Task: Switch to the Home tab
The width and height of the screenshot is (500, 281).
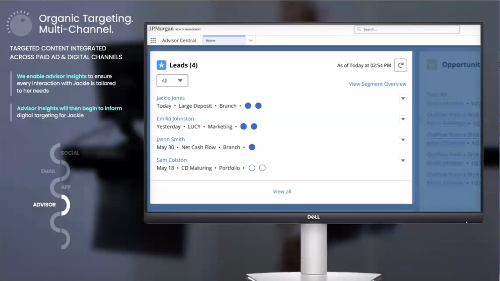Action: click(224, 41)
